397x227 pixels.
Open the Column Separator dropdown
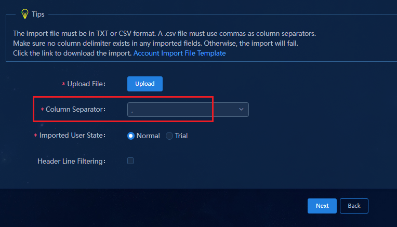[188, 110]
